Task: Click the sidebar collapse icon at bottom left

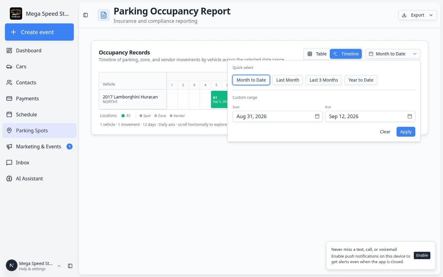Action: (x=70, y=266)
